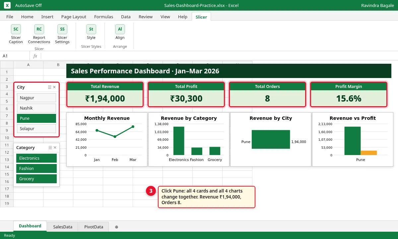
Task: Toggle the Electronics category slicer item
Action: pos(36,158)
